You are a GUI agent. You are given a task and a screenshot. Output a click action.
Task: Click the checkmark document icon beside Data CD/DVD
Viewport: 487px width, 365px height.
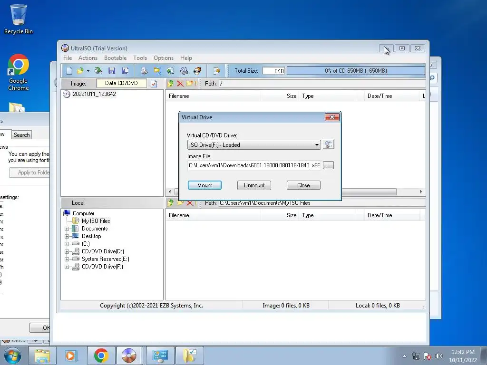[154, 84]
